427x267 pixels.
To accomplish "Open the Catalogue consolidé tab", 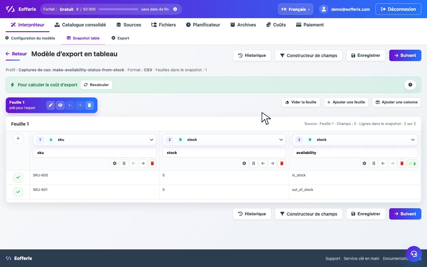I will click(x=80, y=25).
